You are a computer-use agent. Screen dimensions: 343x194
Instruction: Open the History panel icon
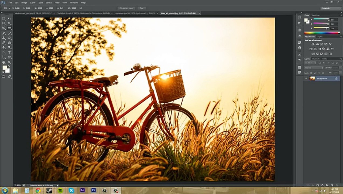click(x=300, y=18)
